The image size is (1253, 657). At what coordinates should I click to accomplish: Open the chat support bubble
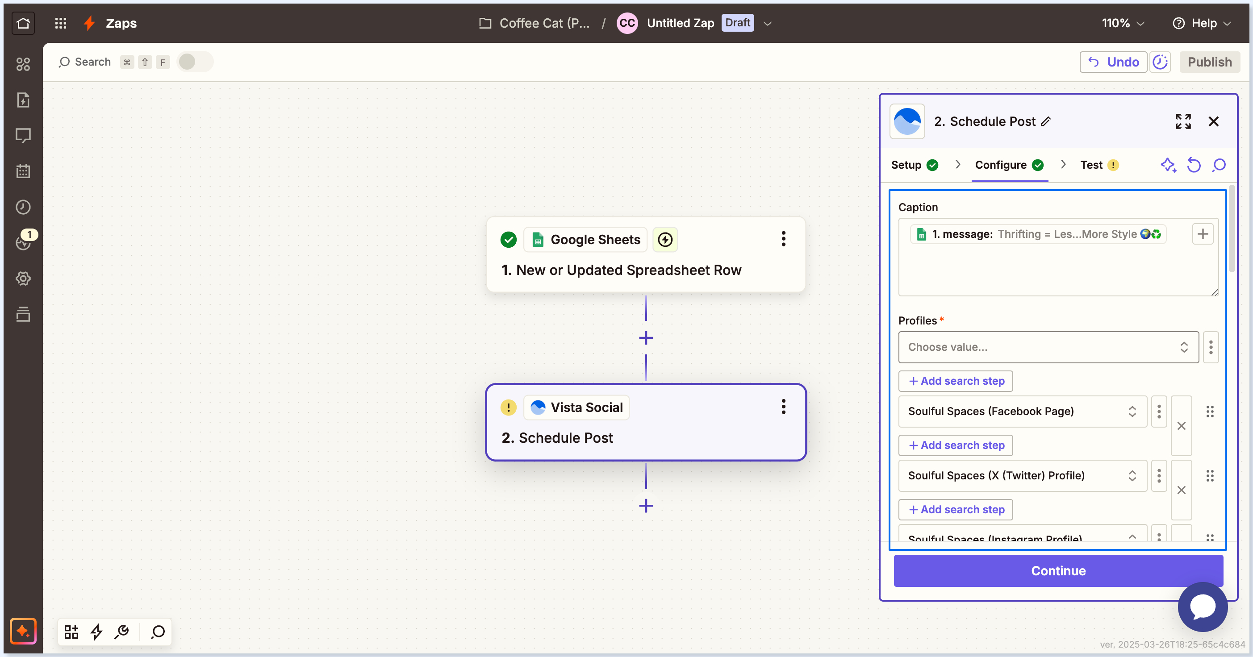click(1203, 607)
